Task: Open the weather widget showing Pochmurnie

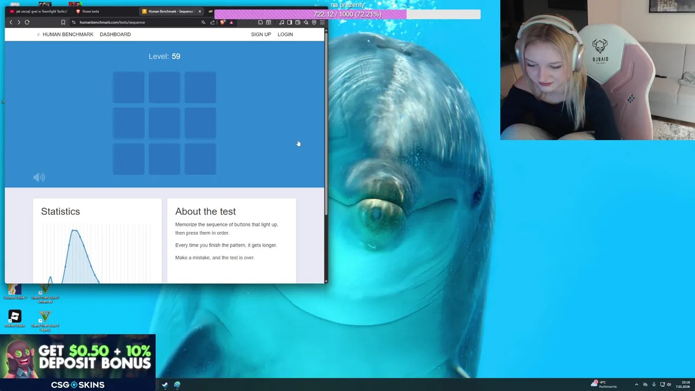Action: pyautogui.click(x=604, y=384)
